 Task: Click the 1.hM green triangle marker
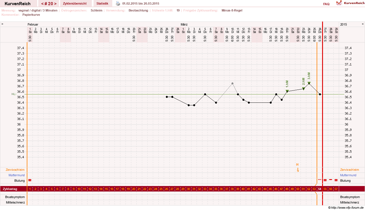(x=287, y=91)
